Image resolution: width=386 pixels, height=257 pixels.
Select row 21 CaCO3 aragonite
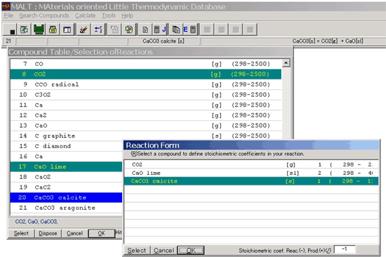coord(67,208)
